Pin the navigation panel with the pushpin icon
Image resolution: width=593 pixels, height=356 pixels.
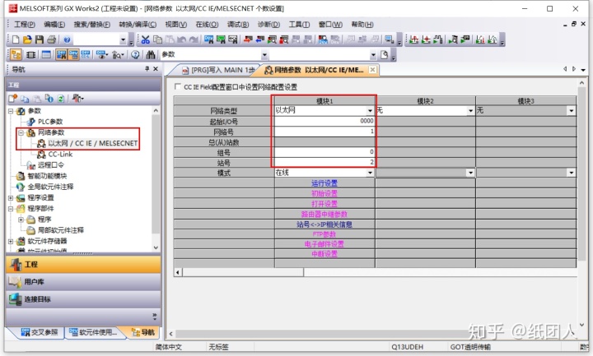(147, 69)
